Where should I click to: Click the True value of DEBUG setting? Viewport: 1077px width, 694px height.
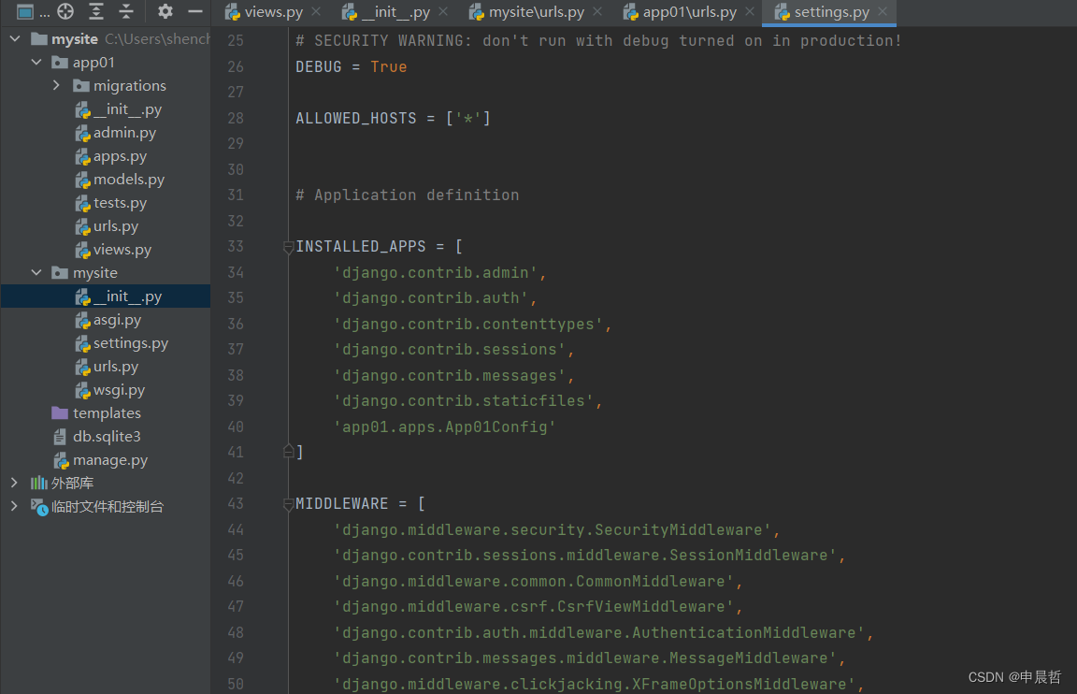tap(389, 65)
